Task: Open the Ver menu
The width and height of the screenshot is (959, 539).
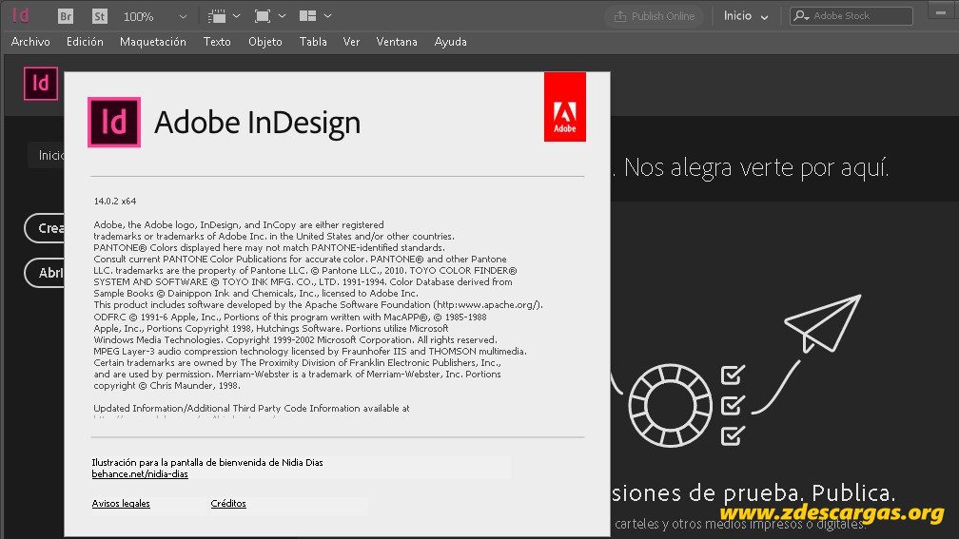Action: coord(352,42)
